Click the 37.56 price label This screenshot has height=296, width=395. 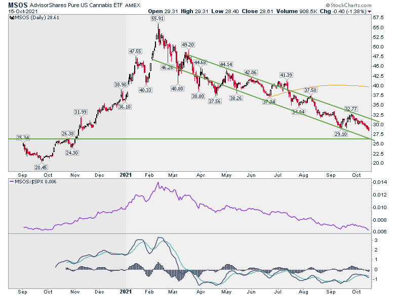click(215, 101)
